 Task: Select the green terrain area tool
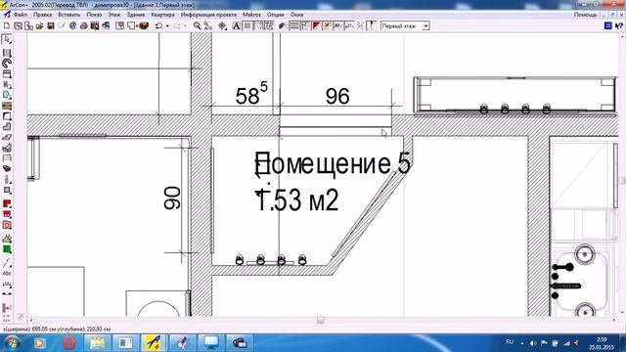(x=7, y=249)
